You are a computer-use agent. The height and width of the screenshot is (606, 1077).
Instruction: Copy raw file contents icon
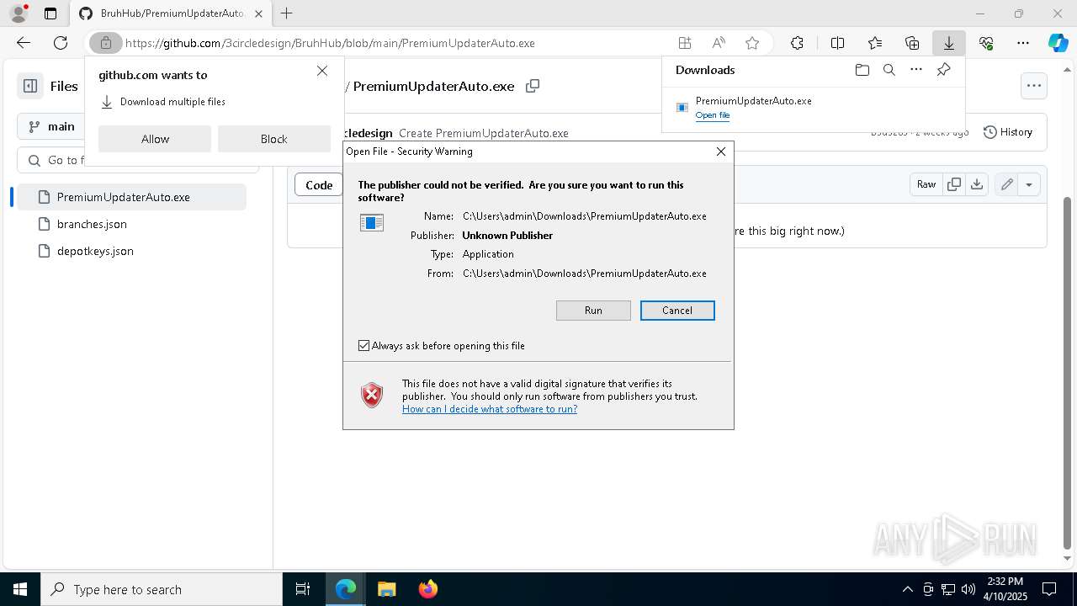[954, 184]
